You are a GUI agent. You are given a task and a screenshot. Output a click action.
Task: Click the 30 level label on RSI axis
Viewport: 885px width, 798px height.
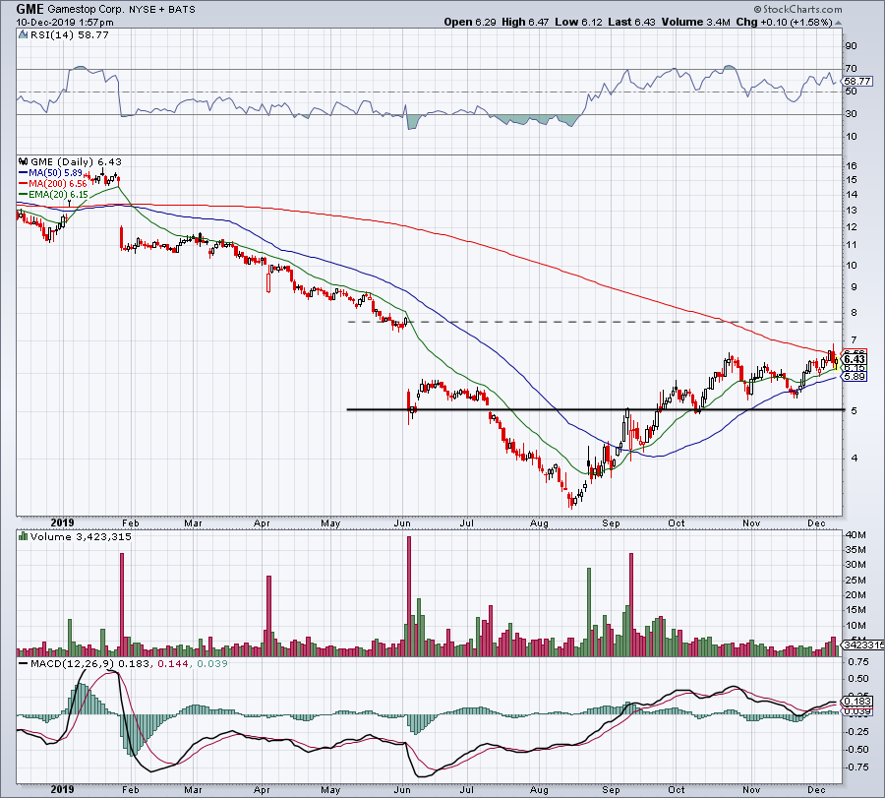(851, 114)
